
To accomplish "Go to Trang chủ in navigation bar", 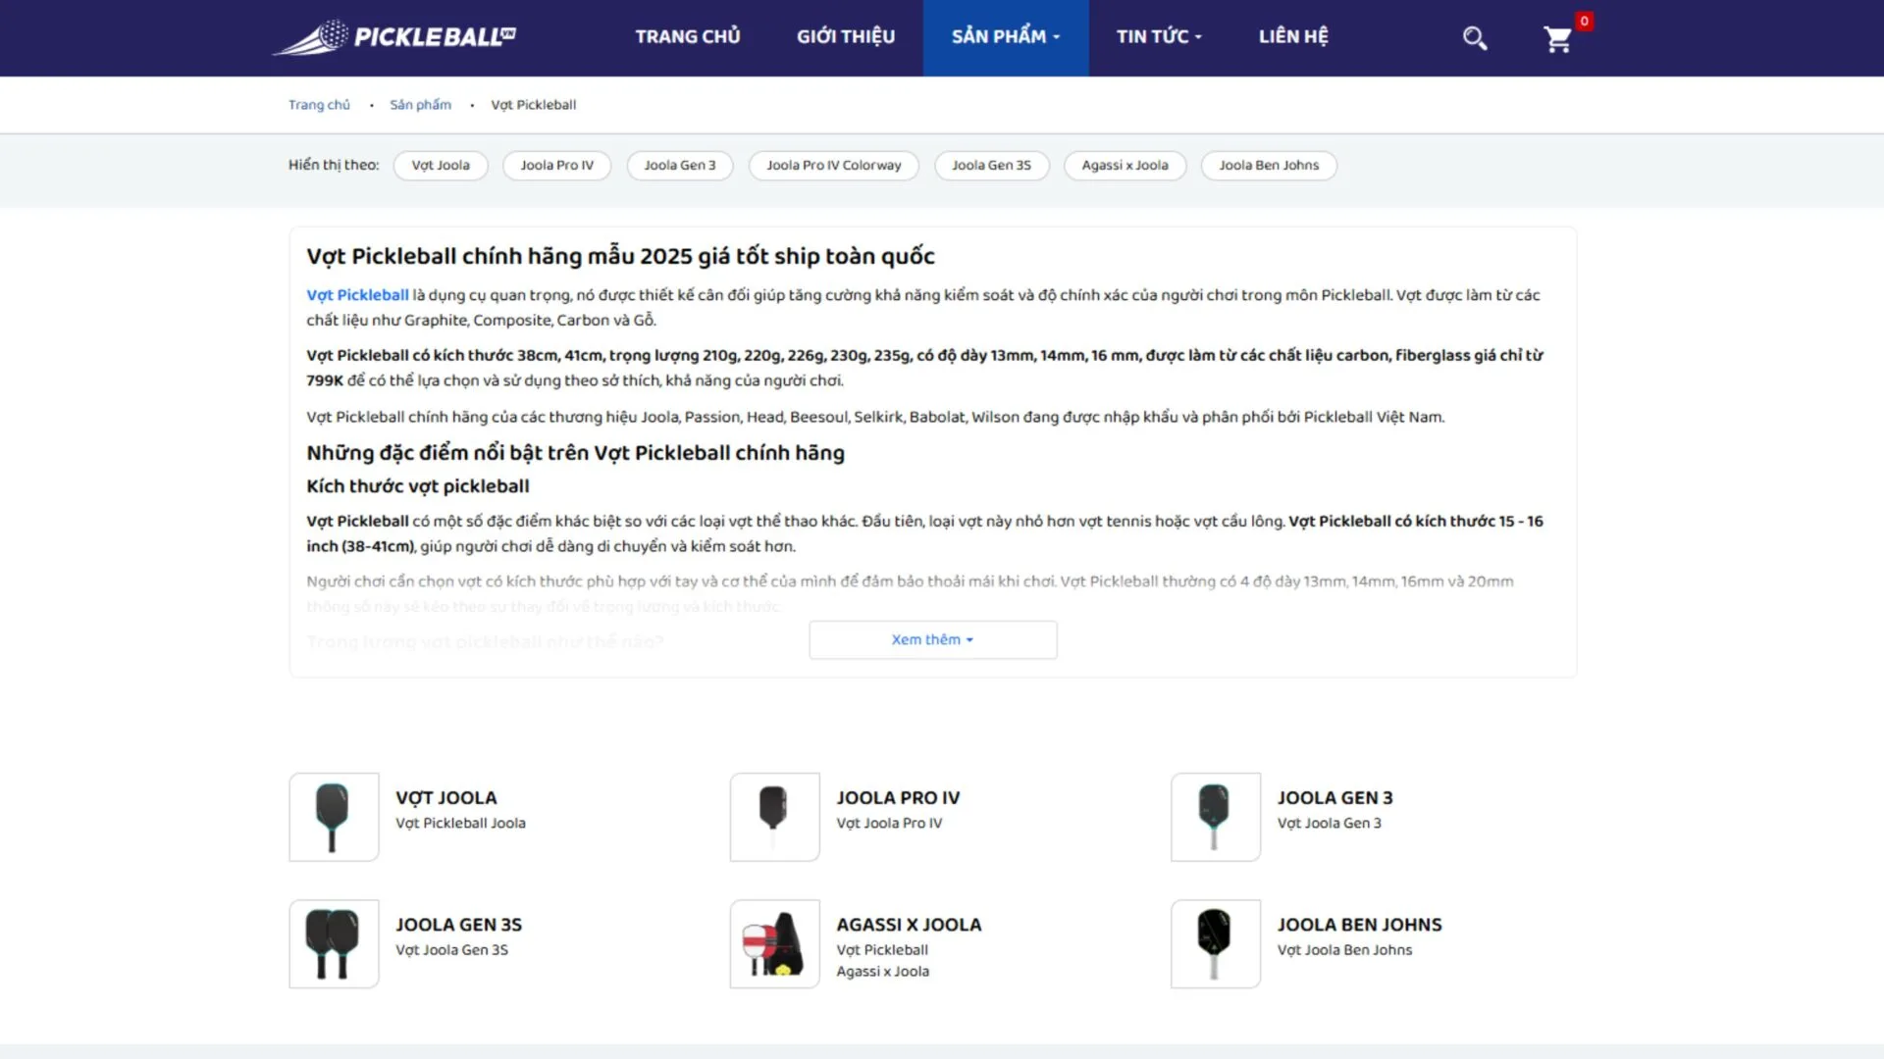I will [687, 37].
